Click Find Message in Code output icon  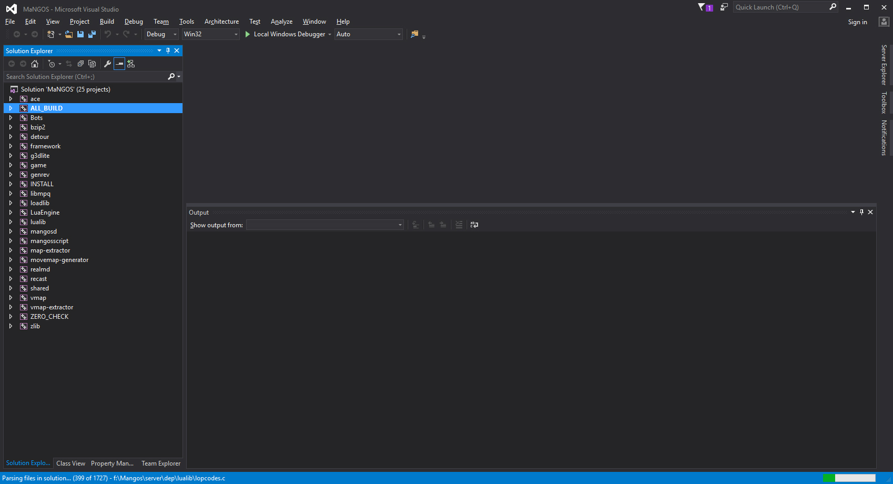coord(415,225)
